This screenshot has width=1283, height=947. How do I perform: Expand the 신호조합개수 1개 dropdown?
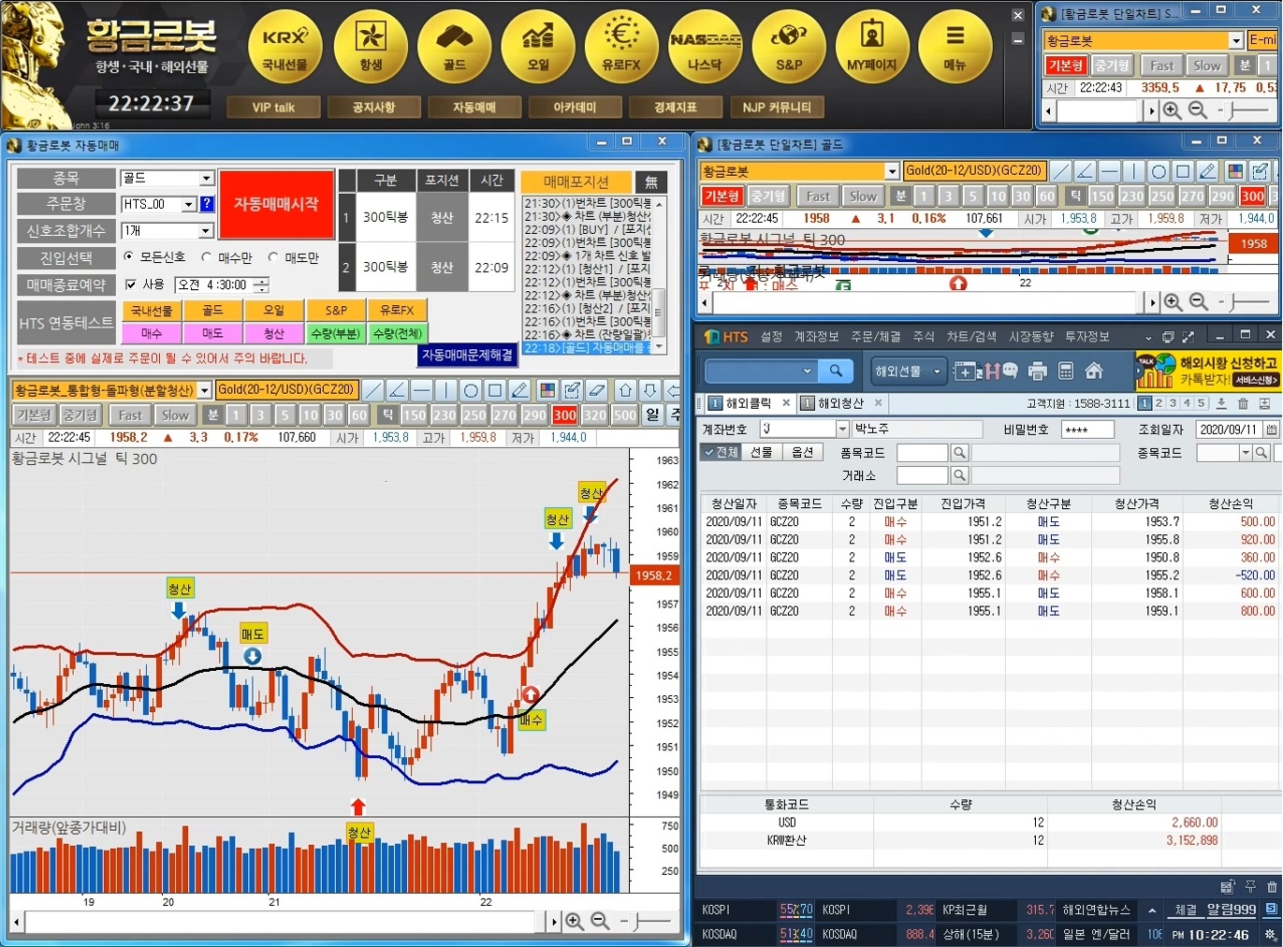click(x=206, y=230)
